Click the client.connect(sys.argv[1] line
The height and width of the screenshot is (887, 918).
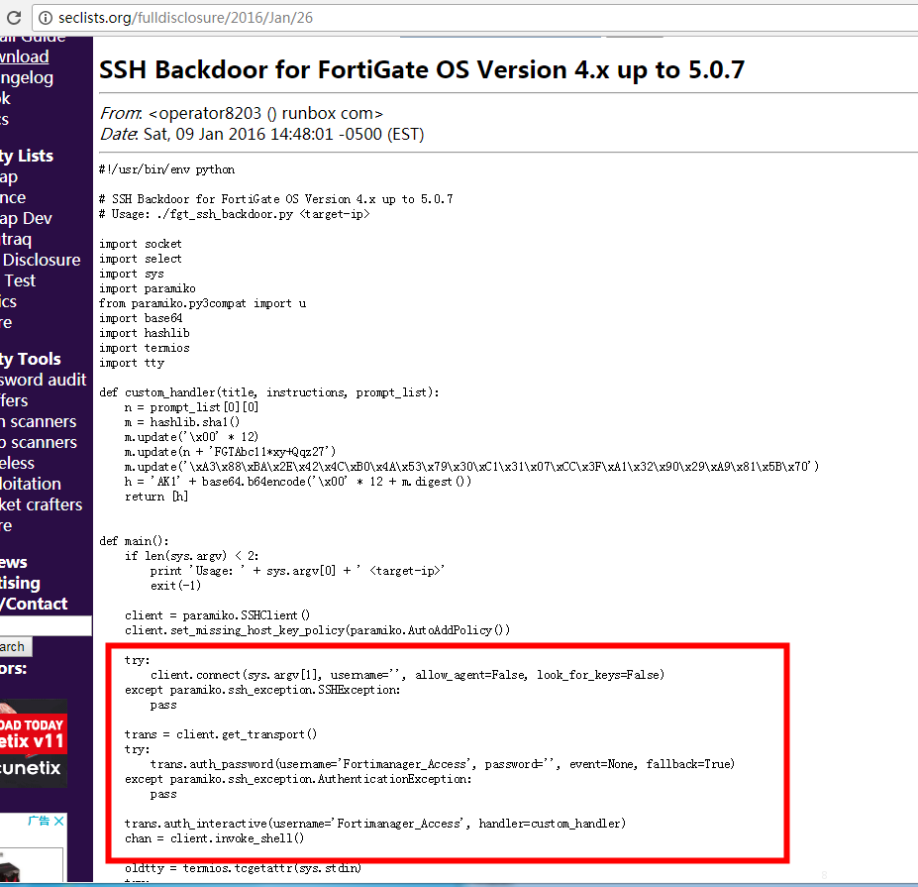[x=407, y=675]
